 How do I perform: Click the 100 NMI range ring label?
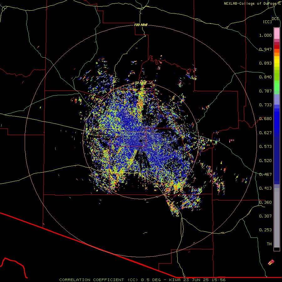[141, 25]
